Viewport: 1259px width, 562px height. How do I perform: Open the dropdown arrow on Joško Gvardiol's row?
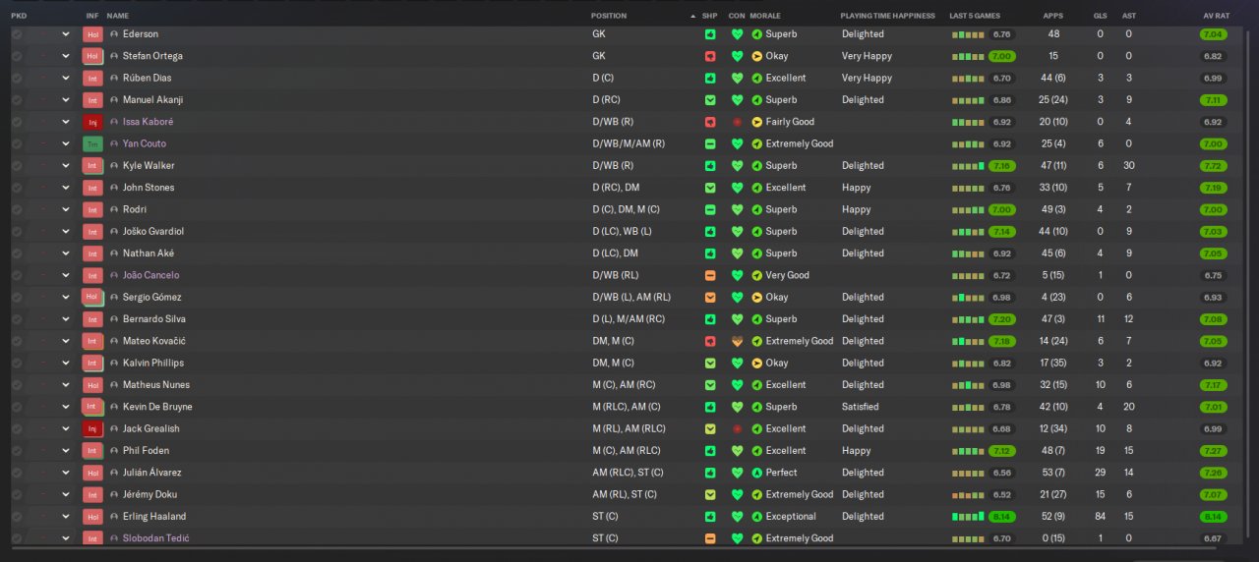[x=66, y=232]
